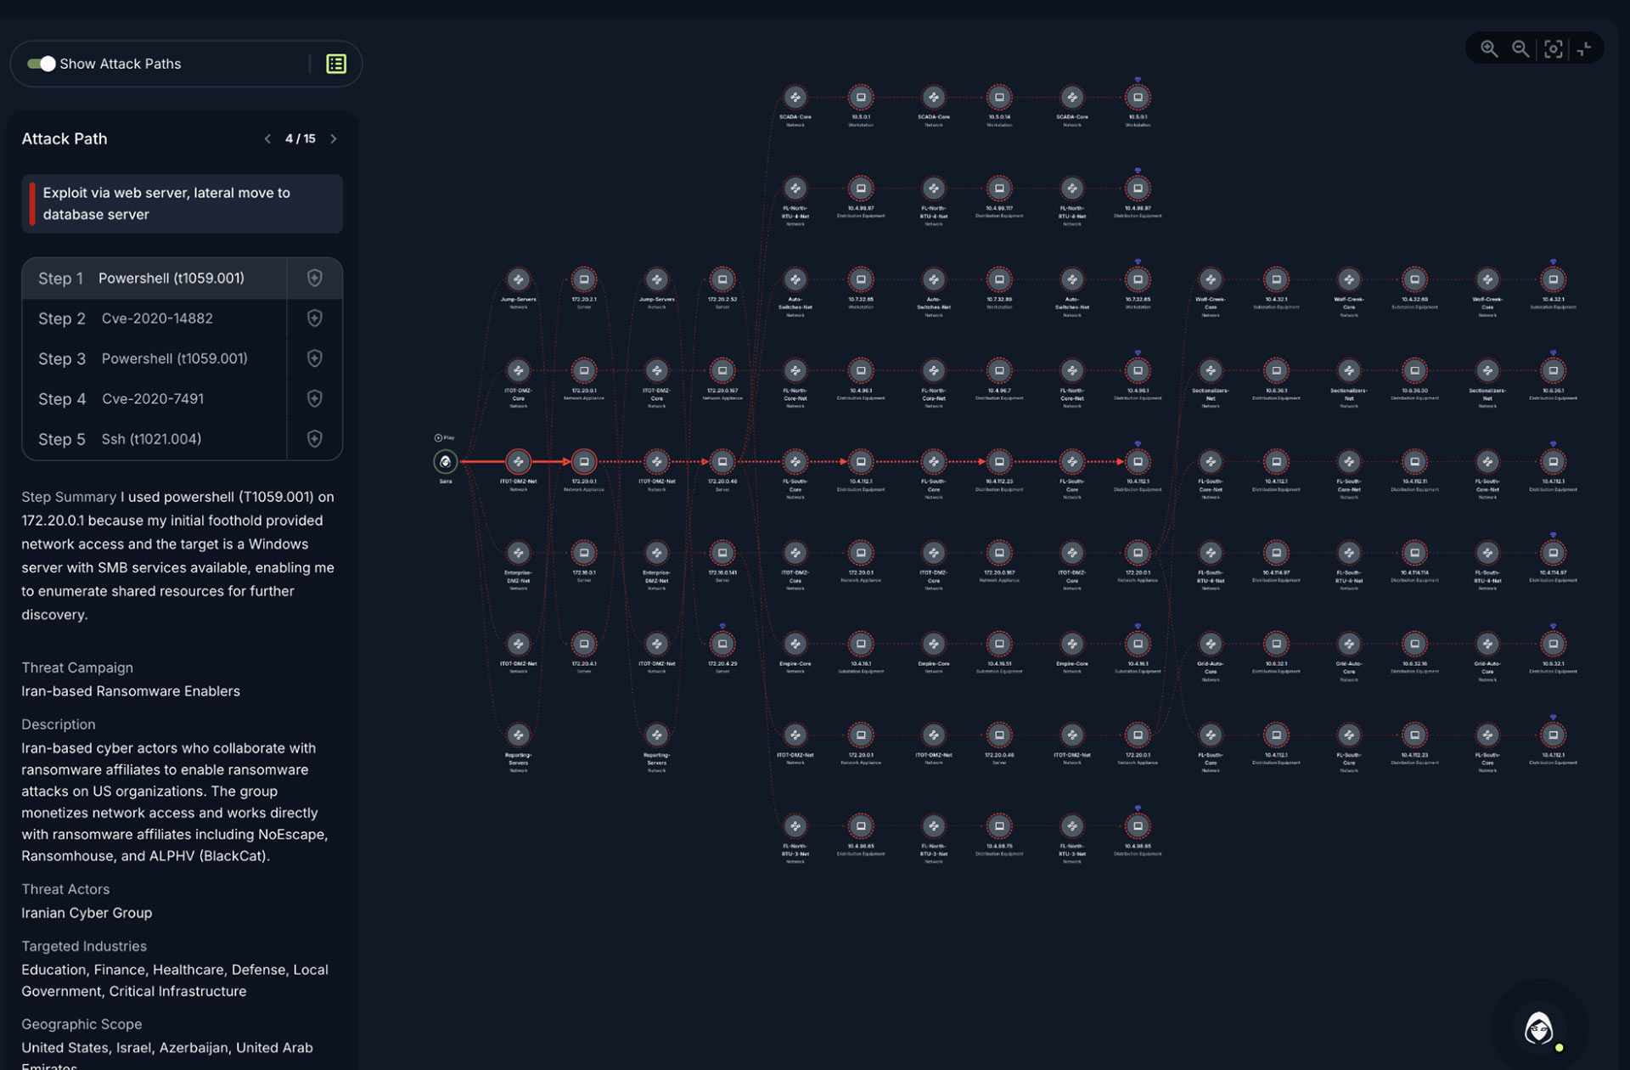Open the hooded assistant avatar icon
Image resolution: width=1630 pixels, height=1070 pixels.
click(x=1539, y=1028)
